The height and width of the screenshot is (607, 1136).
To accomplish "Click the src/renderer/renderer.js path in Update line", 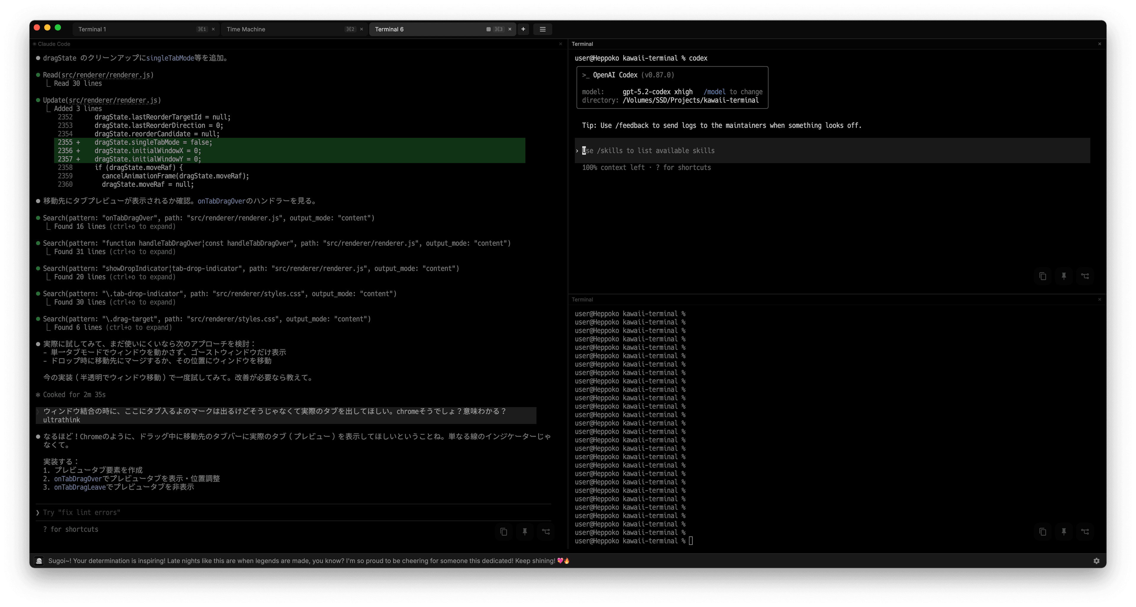I will 113,100.
